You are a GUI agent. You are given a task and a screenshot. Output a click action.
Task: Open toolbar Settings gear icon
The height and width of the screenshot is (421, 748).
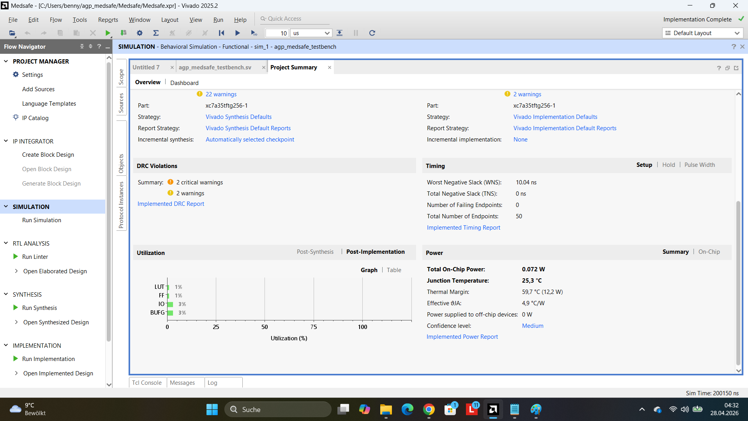[x=139, y=33]
